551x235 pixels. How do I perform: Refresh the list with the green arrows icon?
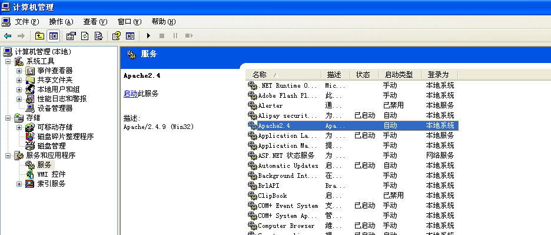pos(85,36)
